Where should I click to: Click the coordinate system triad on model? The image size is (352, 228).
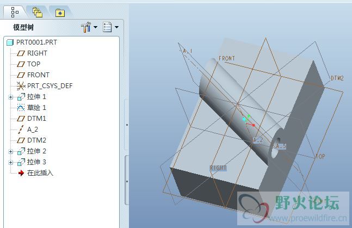(x=249, y=121)
